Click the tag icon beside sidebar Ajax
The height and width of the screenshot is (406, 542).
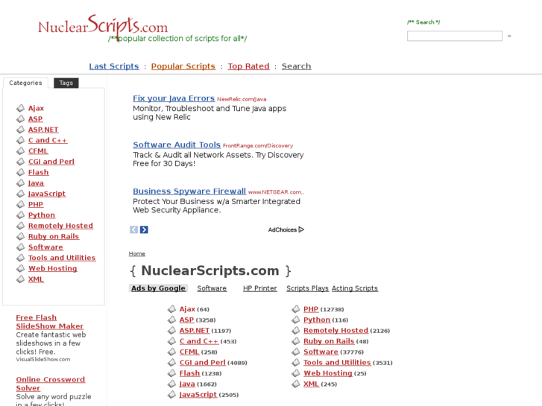(x=20, y=108)
